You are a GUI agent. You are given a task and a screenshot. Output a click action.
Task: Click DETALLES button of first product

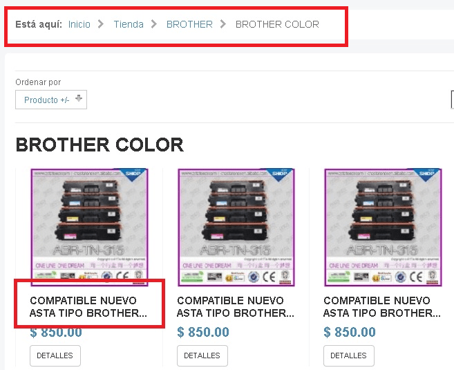click(x=55, y=355)
